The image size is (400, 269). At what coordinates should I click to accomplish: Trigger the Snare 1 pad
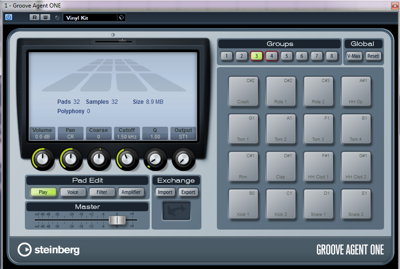[318, 204]
